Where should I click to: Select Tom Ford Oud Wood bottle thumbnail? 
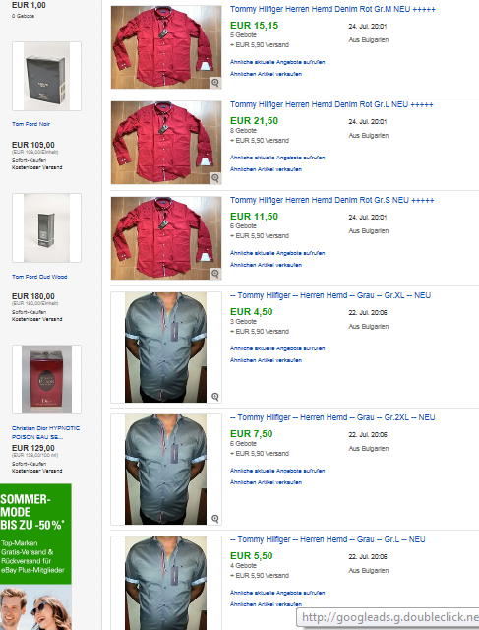46,227
